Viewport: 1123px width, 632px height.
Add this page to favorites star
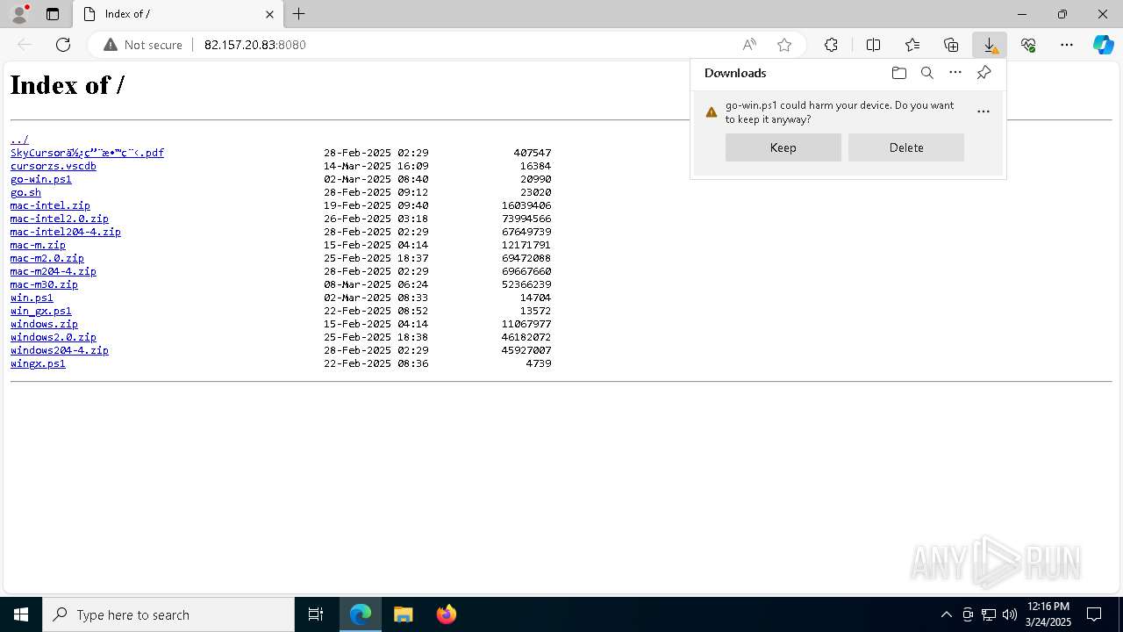click(784, 45)
